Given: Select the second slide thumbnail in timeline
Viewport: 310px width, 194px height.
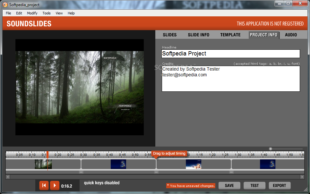Looking at the screenshot, I should tap(118, 164).
